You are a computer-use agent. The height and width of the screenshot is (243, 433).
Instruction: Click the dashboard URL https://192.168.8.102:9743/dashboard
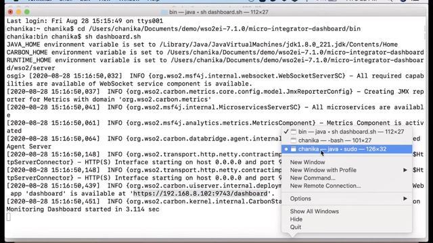tap(200, 194)
